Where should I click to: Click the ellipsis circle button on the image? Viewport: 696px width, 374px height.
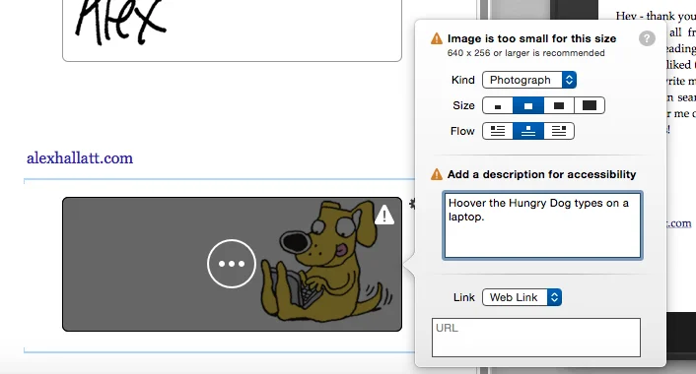232,264
